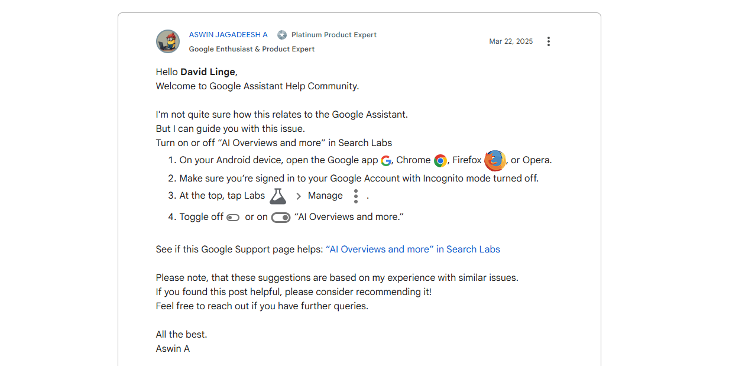The width and height of the screenshot is (729, 366).
Task: Click the toggle-off switch icon
Action: tap(233, 218)
